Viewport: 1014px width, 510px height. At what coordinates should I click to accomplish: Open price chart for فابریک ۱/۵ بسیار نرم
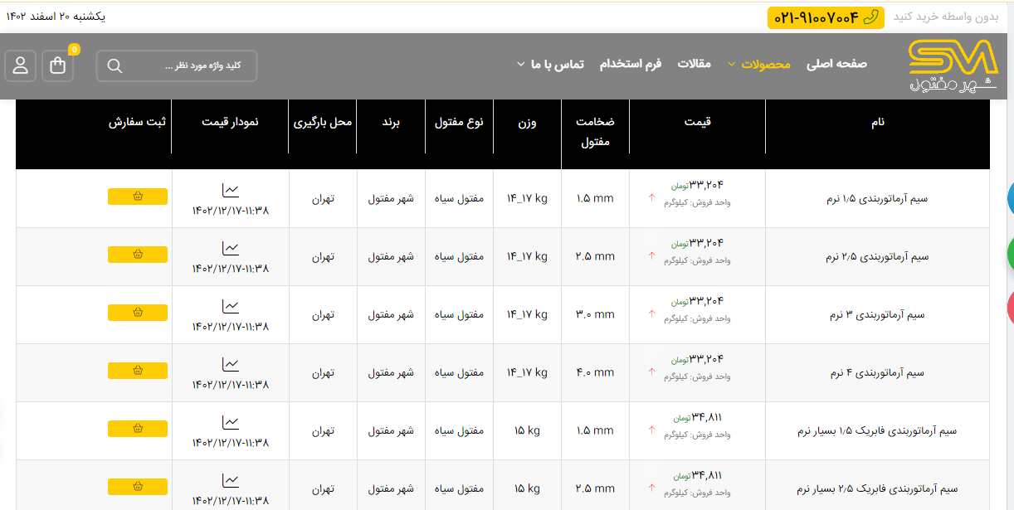pyautogui.click(x=230, y=423)
